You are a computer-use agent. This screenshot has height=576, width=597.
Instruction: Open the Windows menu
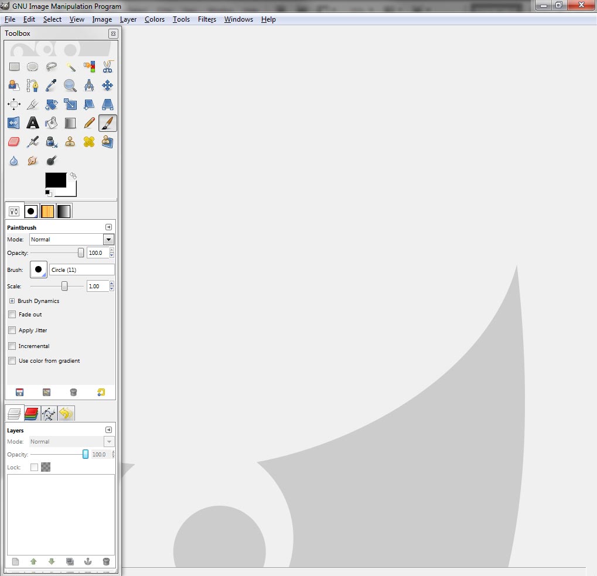(x=238, y=19)
